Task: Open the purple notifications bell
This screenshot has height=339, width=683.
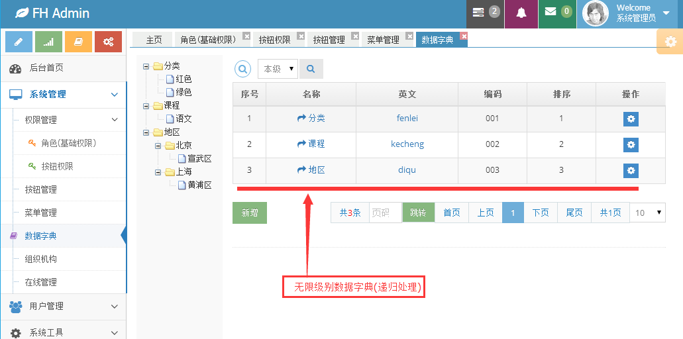Action: click(x=521, y=13)
